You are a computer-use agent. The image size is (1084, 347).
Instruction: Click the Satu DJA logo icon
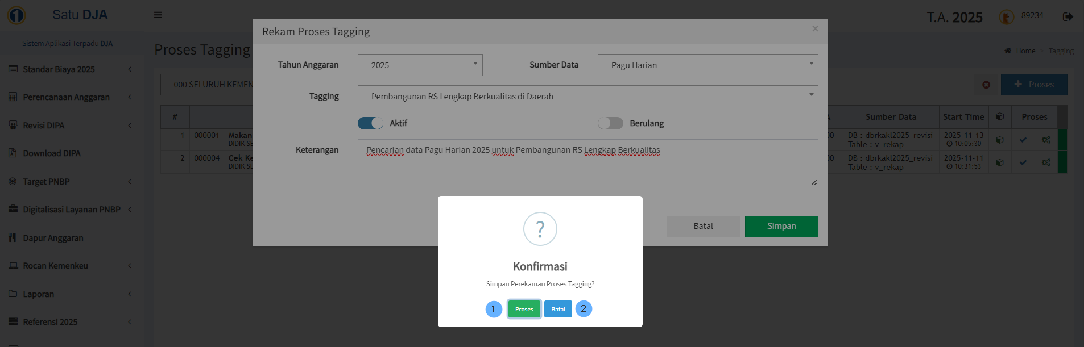tap(16, 15)
